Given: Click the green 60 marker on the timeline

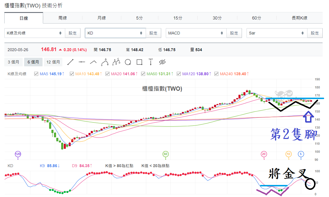Looking at the screenshot, I should (x=166, y=154).
